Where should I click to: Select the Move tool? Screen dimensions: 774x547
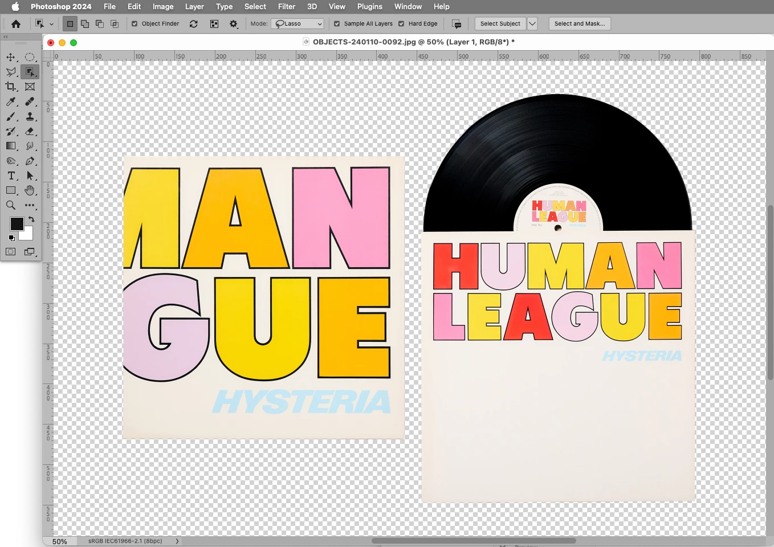(11, 57)
